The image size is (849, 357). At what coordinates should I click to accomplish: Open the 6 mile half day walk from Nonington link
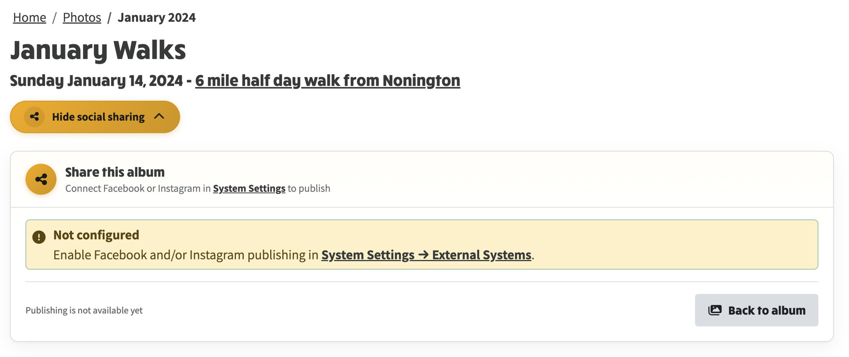pos(328,80)
